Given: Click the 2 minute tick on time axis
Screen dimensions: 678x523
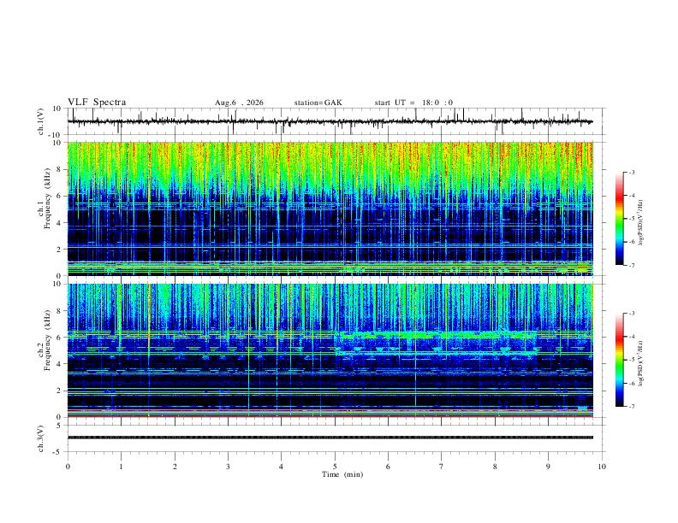Looking at the screenshot, I should tap(175, 467).
